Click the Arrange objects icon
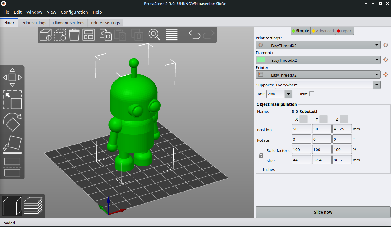The height and width of the screenshot is (227, 391). [88, 35]
